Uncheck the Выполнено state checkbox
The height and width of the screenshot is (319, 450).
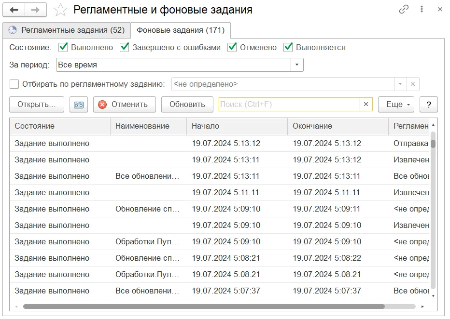(x=63, y=47)
